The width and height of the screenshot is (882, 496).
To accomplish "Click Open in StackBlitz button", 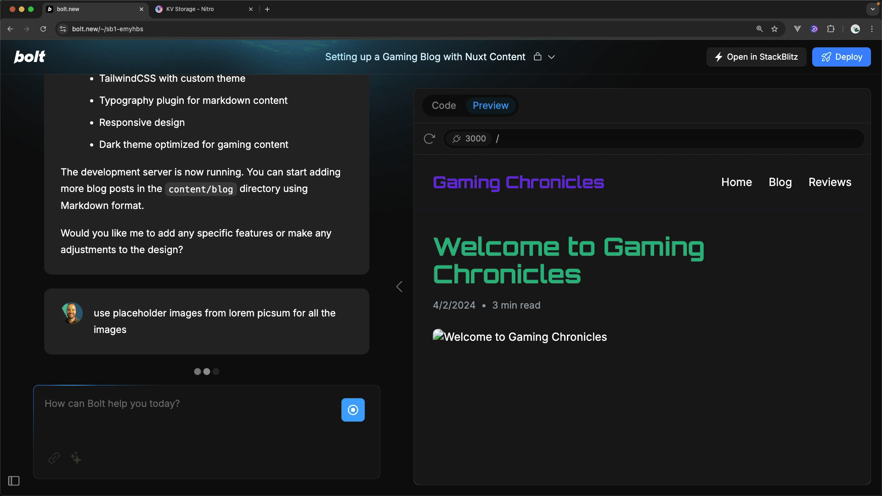I will pyautogui.click(x=756, y=57).
